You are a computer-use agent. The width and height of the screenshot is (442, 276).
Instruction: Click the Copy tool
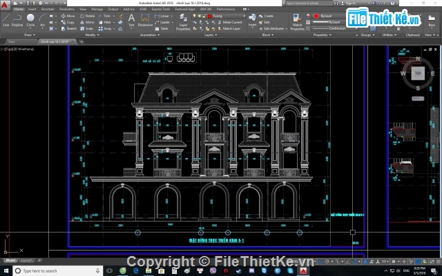(x=68, y=22)
